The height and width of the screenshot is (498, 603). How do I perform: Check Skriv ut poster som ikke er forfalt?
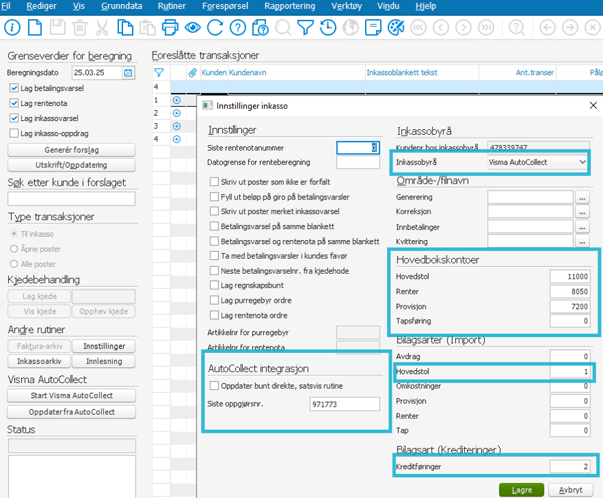point(215,182)
